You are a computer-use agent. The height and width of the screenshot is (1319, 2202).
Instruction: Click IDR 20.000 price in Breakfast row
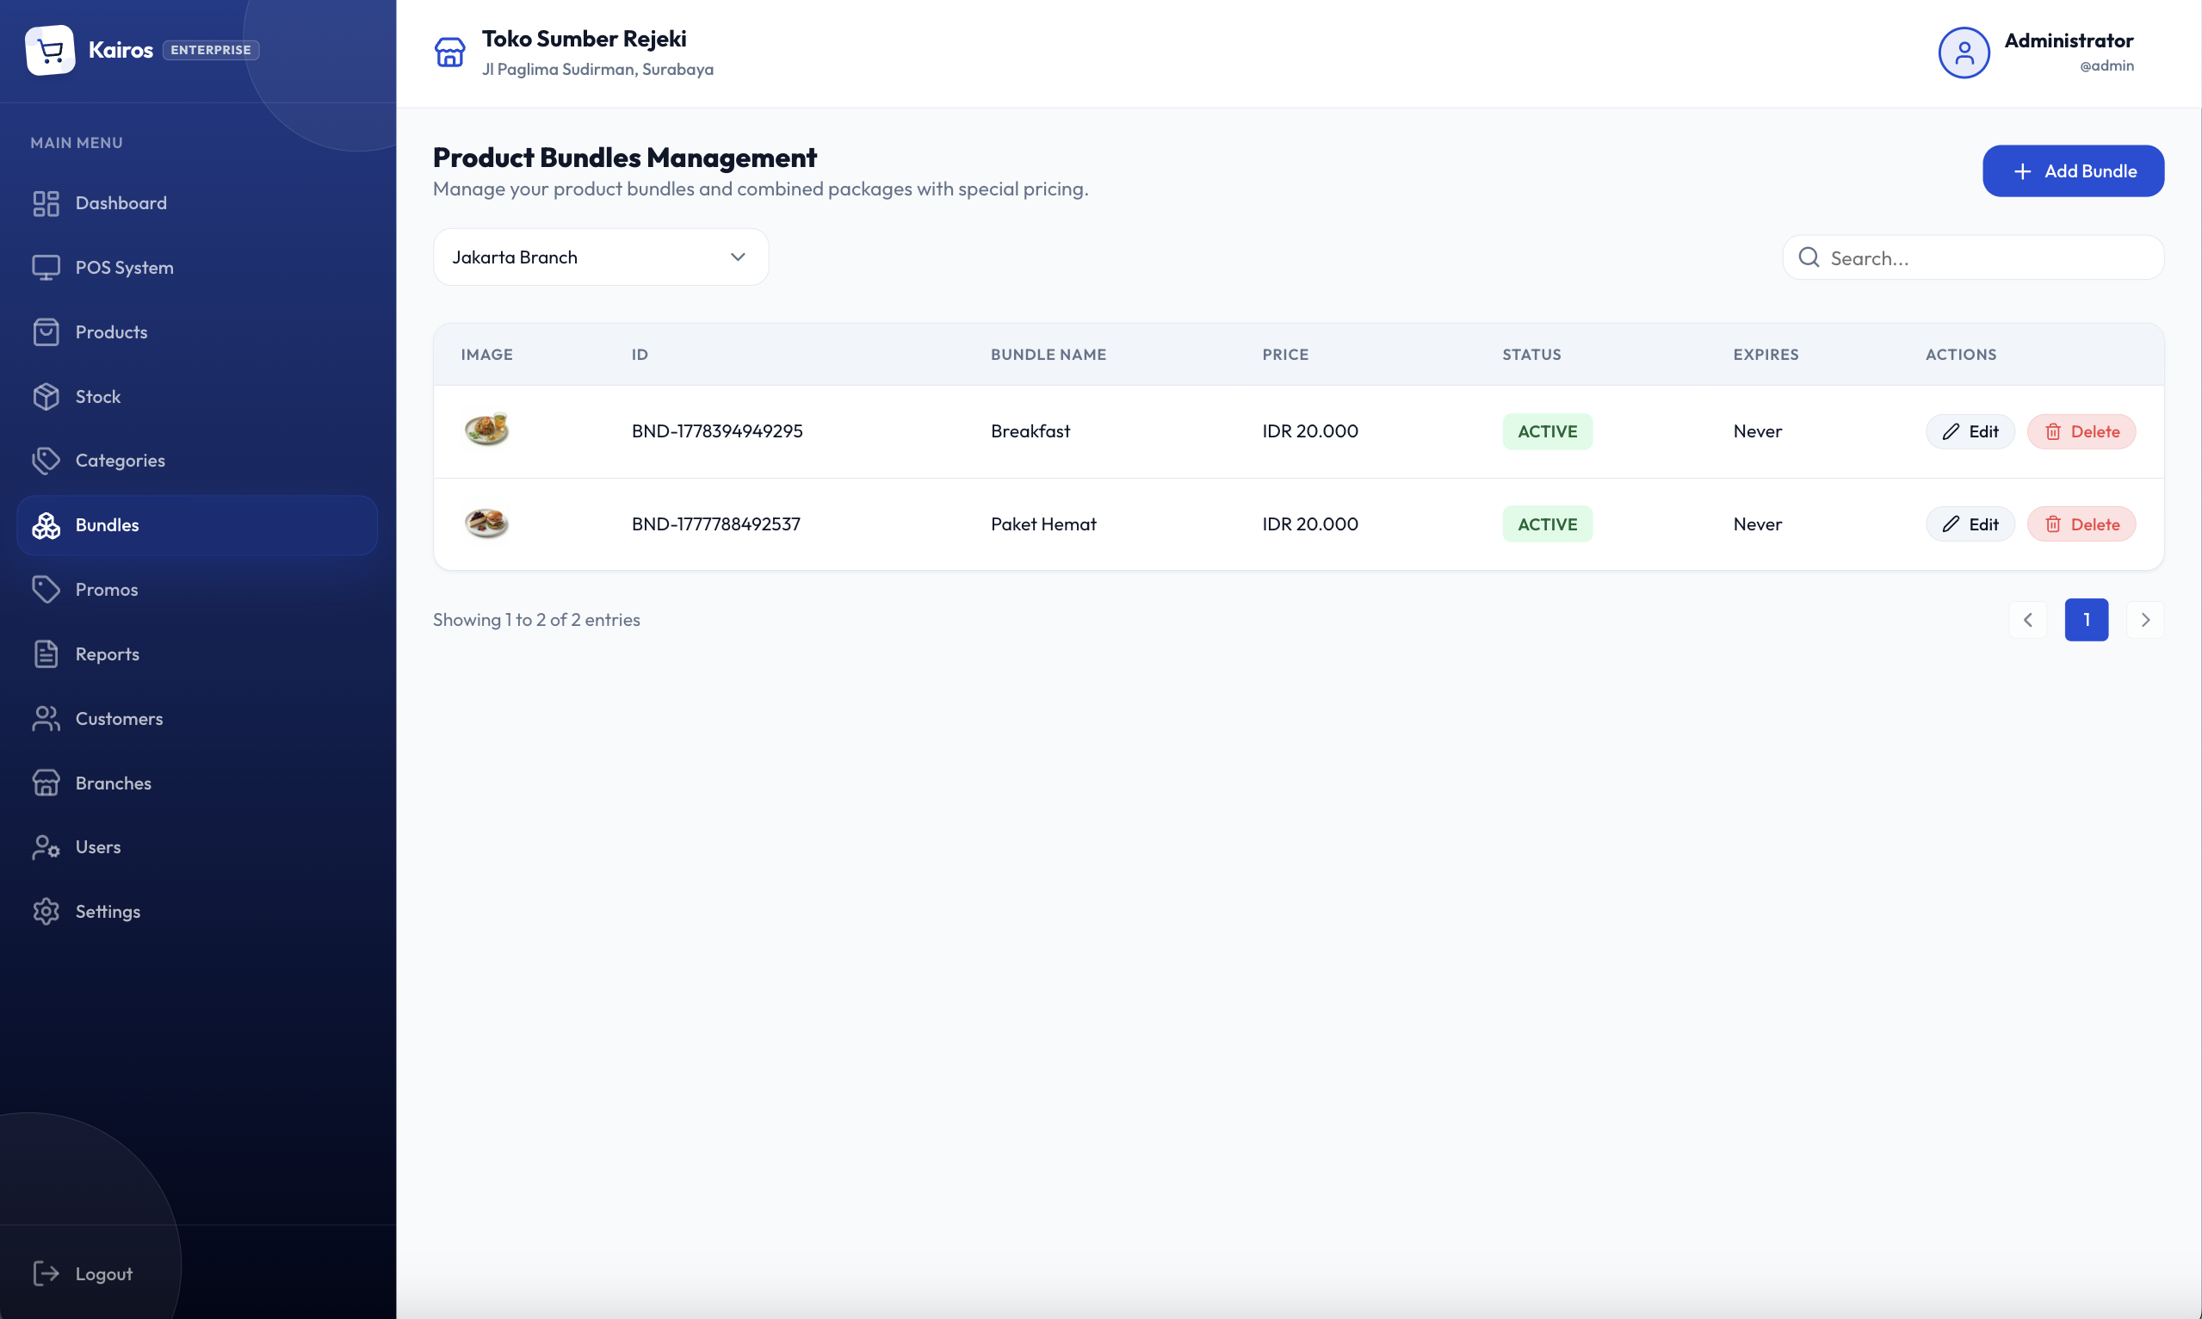[x=1310, y=431]
